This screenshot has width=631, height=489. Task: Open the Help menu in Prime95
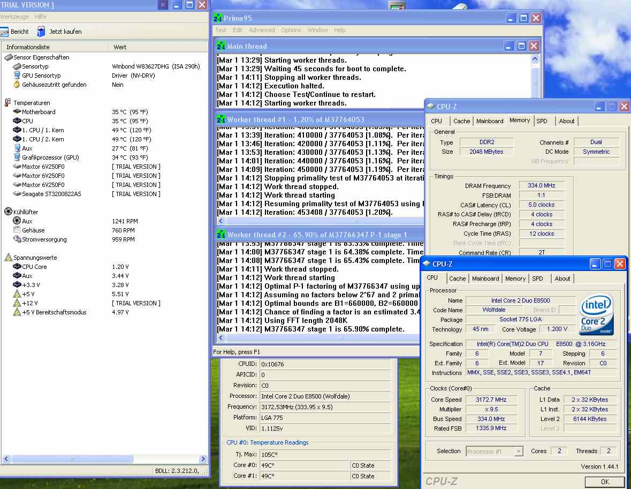[340, 30]
